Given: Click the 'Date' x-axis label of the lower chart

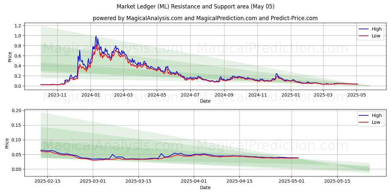Looking at the screenshot, I should click(205, 188).
